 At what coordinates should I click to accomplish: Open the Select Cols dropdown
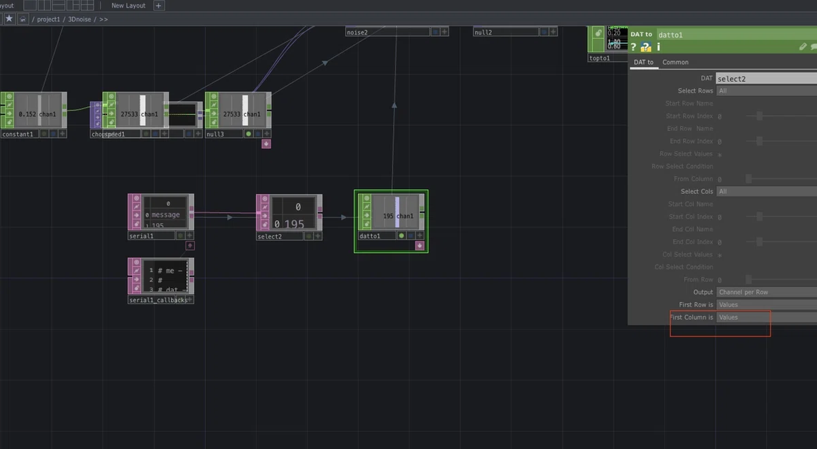click(767, 191)
